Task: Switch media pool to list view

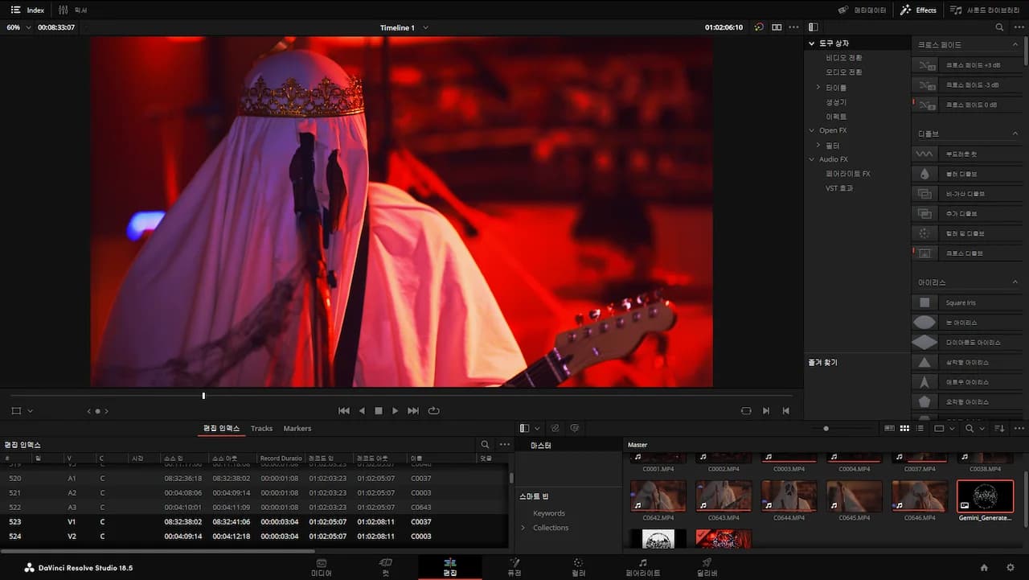Action: (x=920, y=429)
